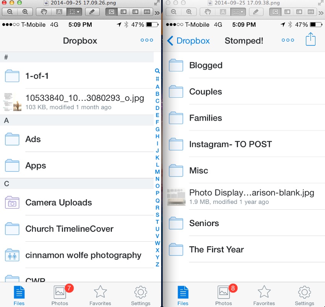Click the 2014-09-25 17.09.26.png title document icon

click(47, 3)
